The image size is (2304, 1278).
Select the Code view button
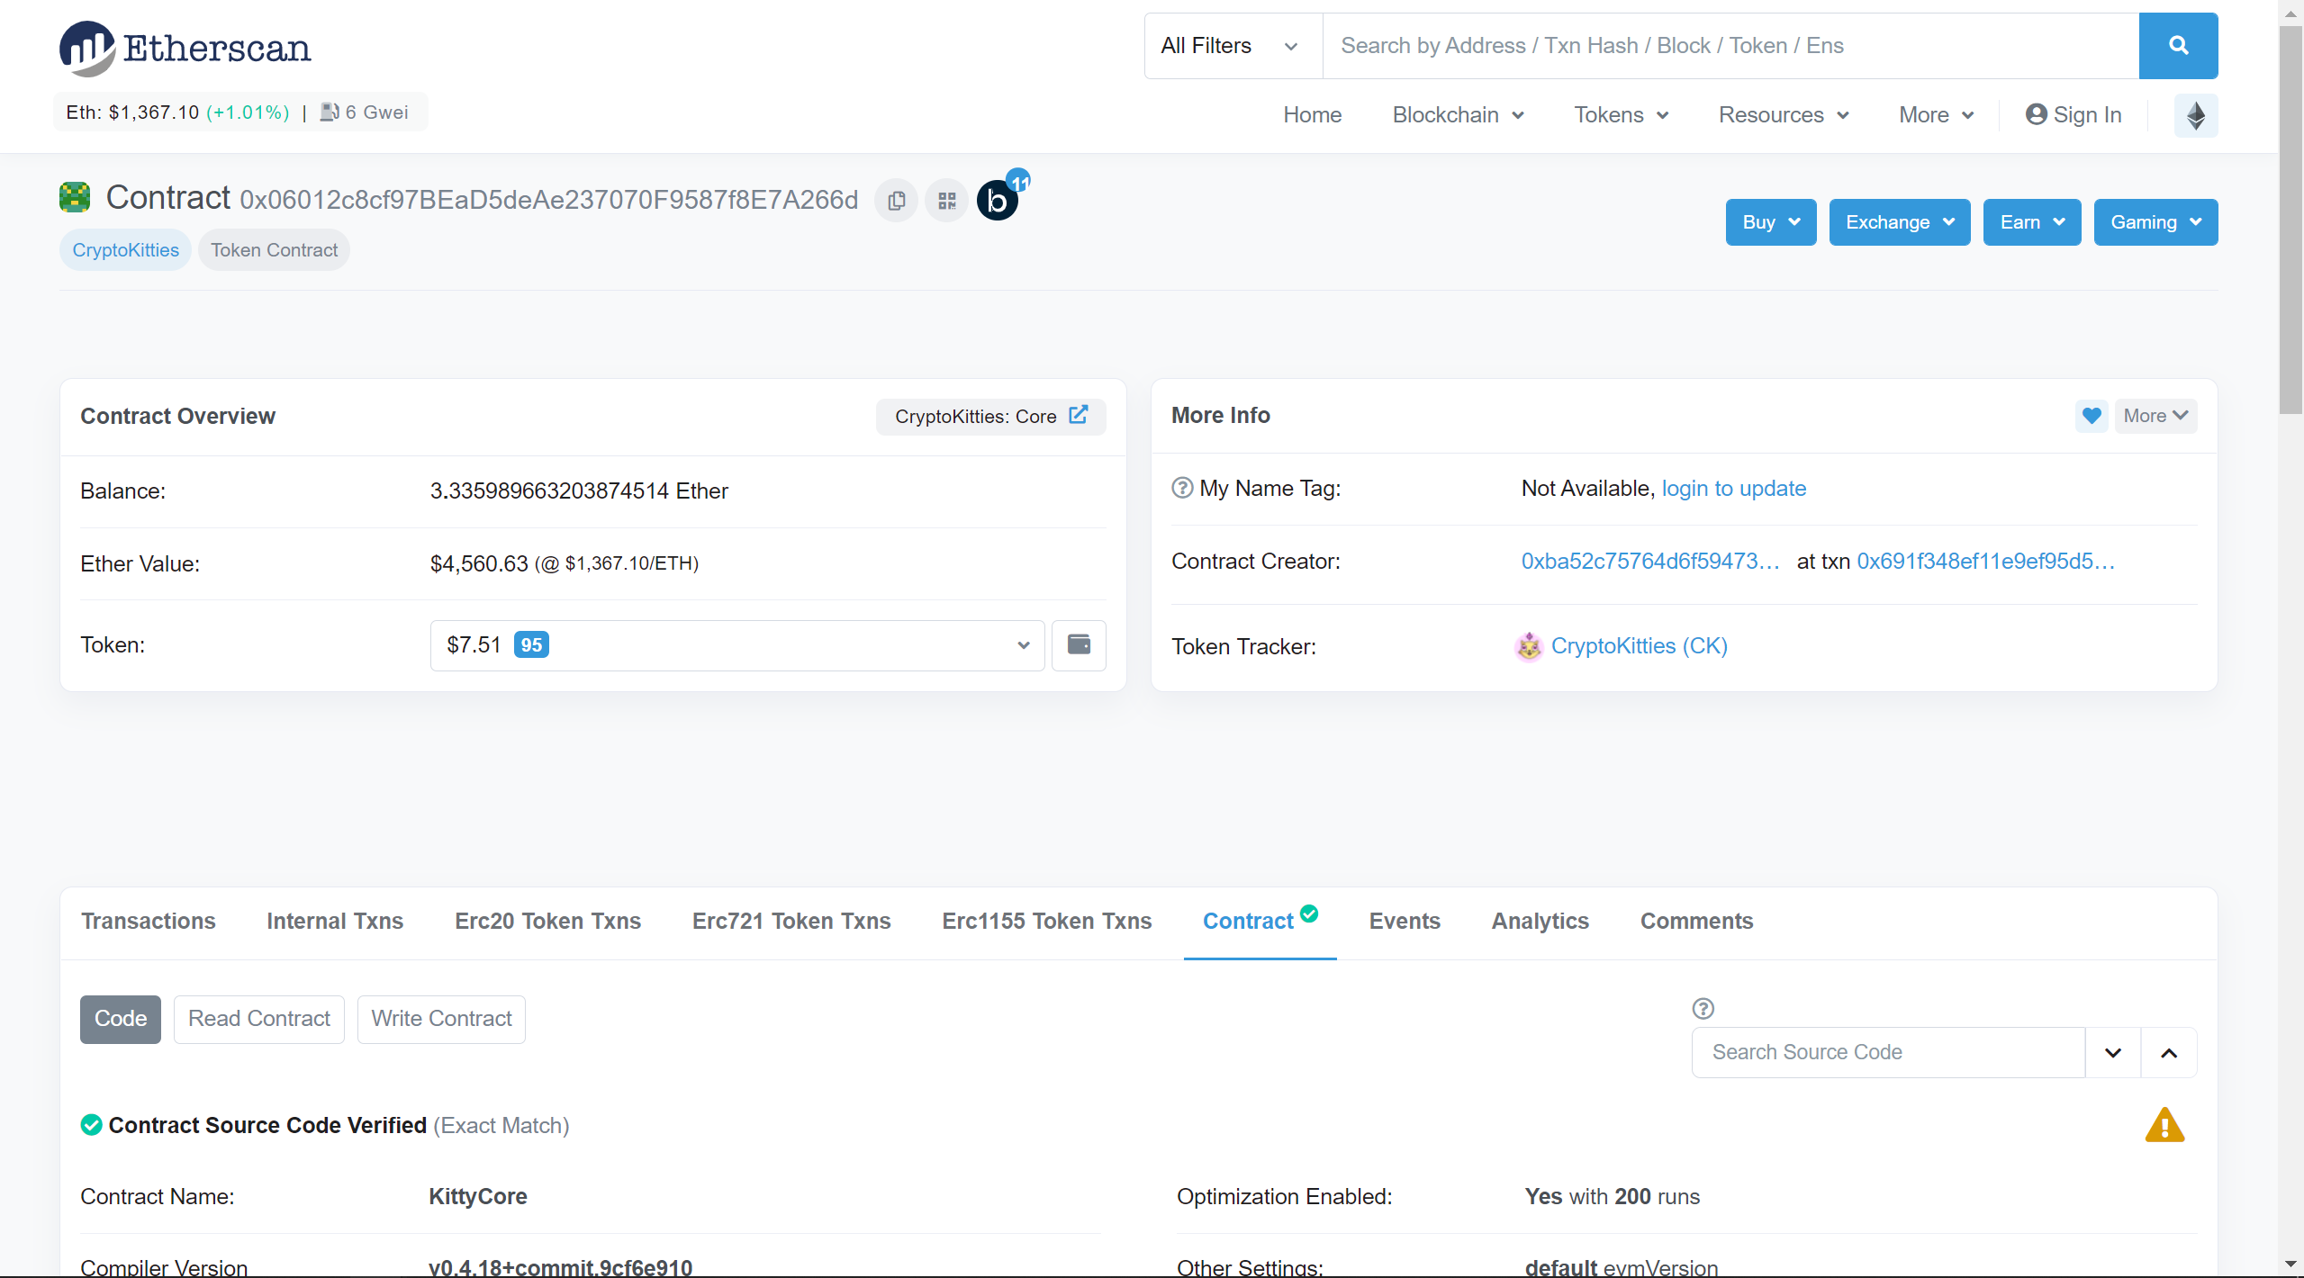pos(121,1019)
